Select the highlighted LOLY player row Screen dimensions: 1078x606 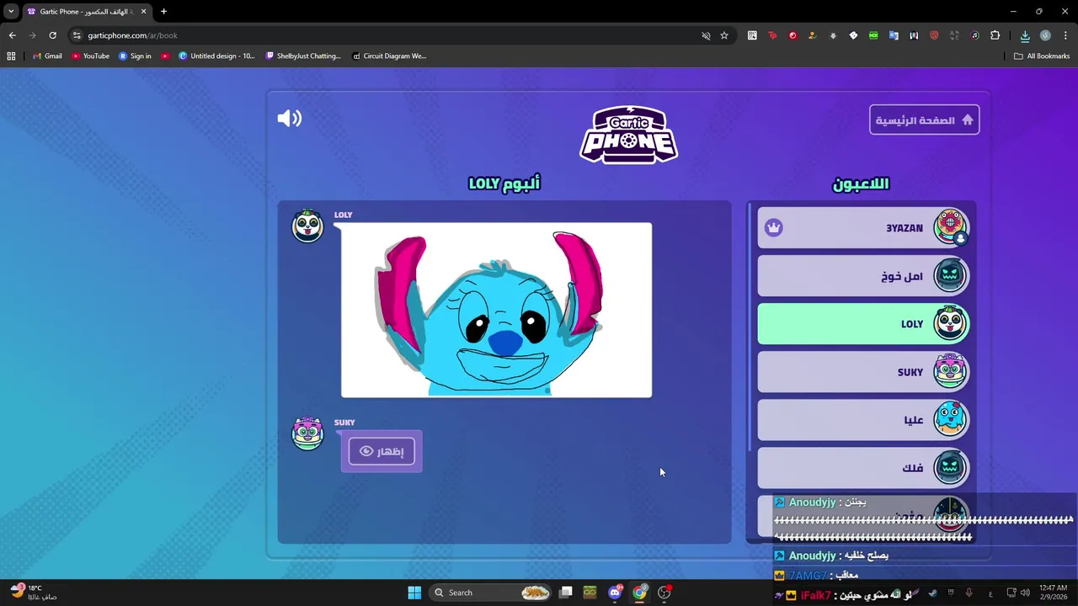tap(863, 324)
